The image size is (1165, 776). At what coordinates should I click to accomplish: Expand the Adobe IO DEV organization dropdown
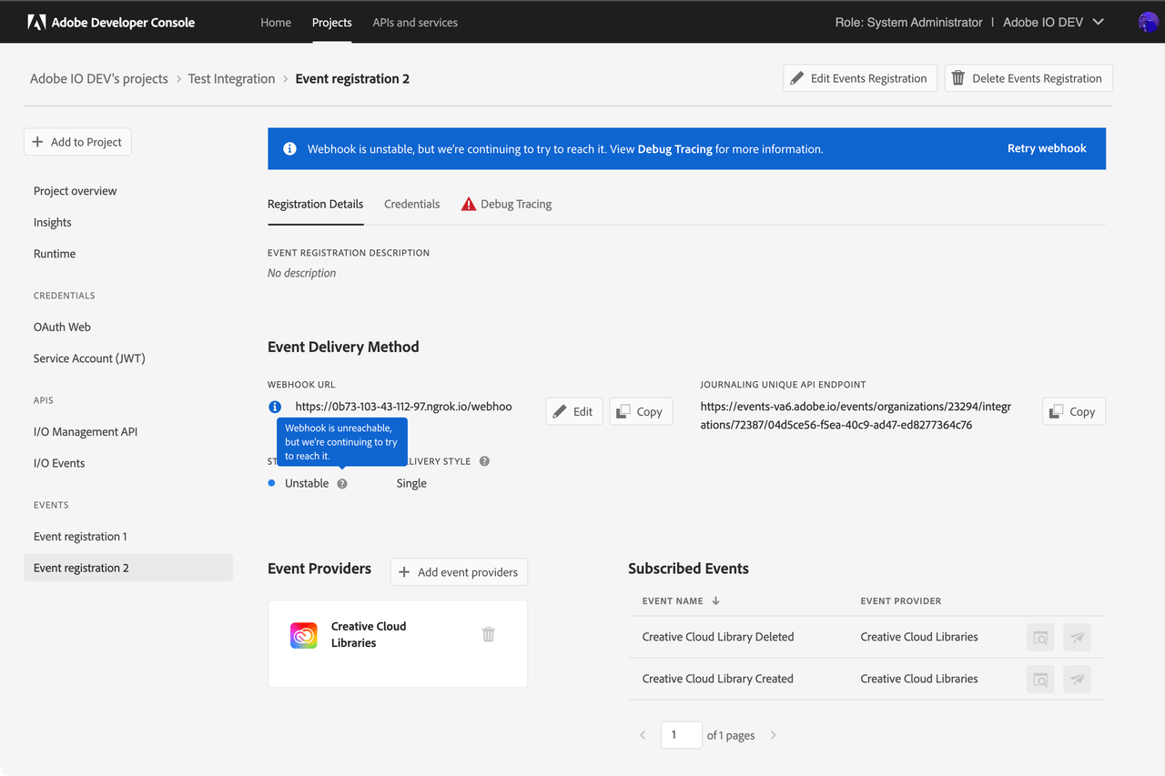(x=1053, y=22)
